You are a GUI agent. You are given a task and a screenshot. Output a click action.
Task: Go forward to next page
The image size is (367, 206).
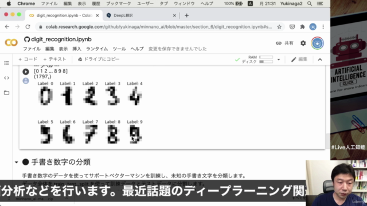pyautogui.click(x=17, y=27)
